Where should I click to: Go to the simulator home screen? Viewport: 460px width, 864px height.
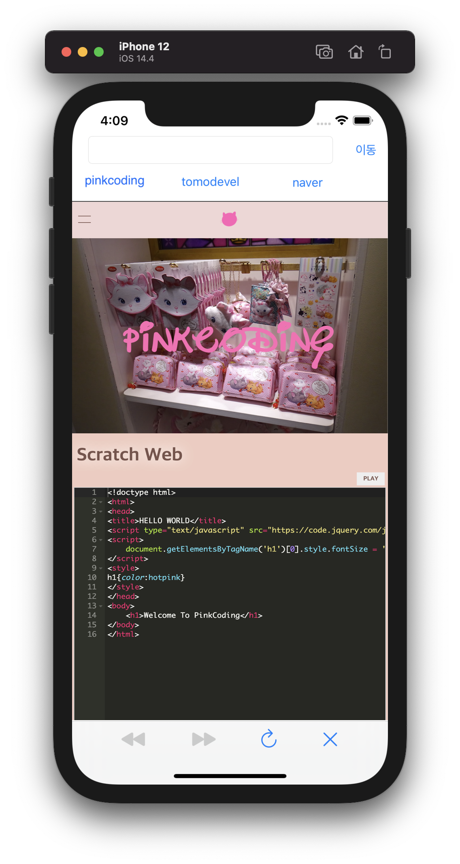pos(356,52)
